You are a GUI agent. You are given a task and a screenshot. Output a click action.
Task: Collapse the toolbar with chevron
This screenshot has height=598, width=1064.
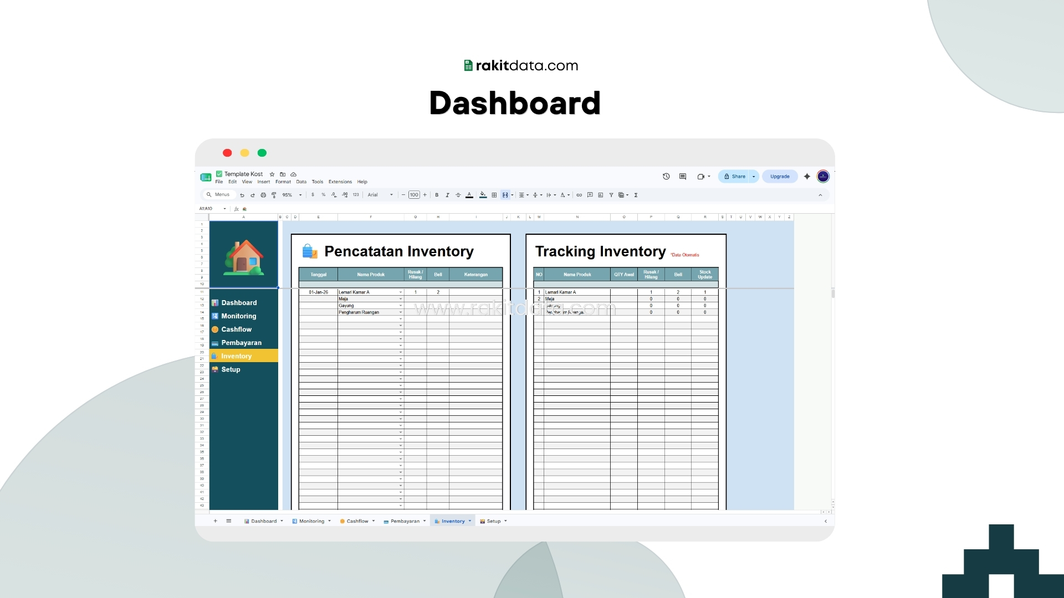[820, 195]
